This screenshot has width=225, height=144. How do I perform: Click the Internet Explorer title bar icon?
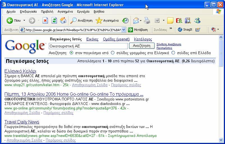point(4,4)
